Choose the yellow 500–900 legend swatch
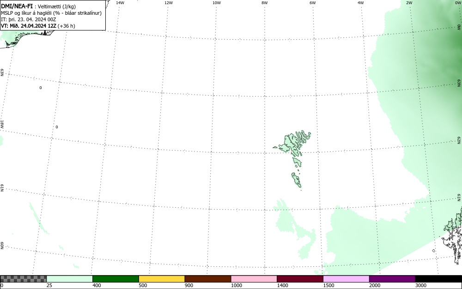462x289 pixels. (x=162, y=279)
